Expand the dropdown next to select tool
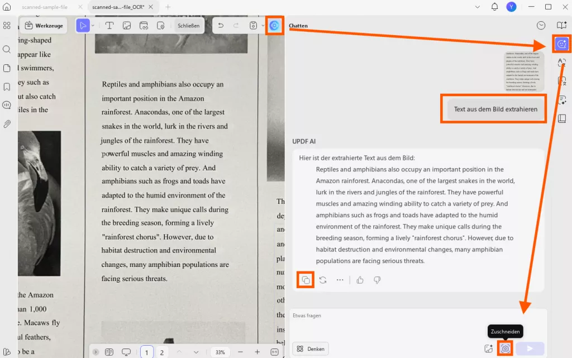The image size is (572, 358). [x=93, y=26]
